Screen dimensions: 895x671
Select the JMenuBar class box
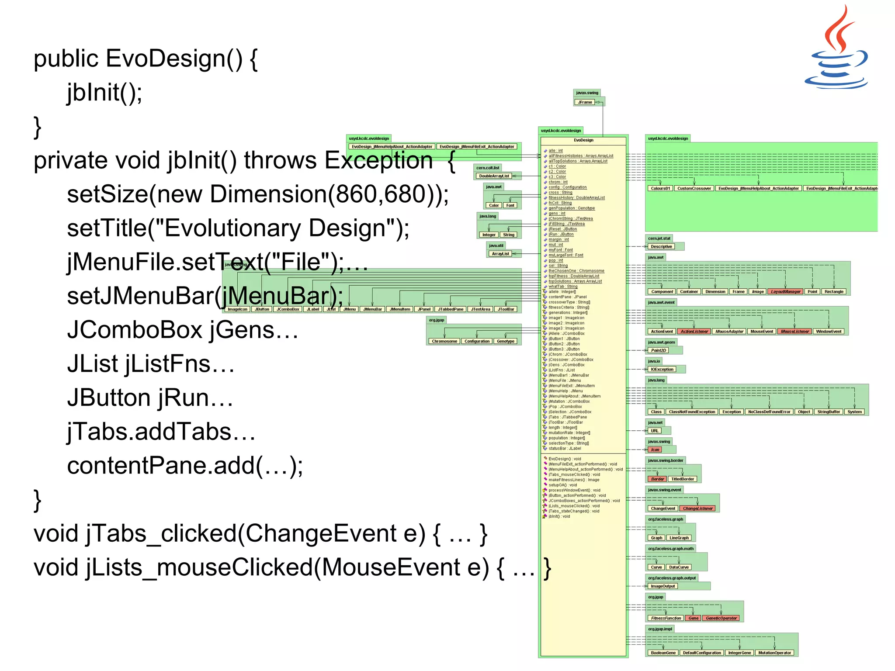pyautogui.click(x=372, y=309)
